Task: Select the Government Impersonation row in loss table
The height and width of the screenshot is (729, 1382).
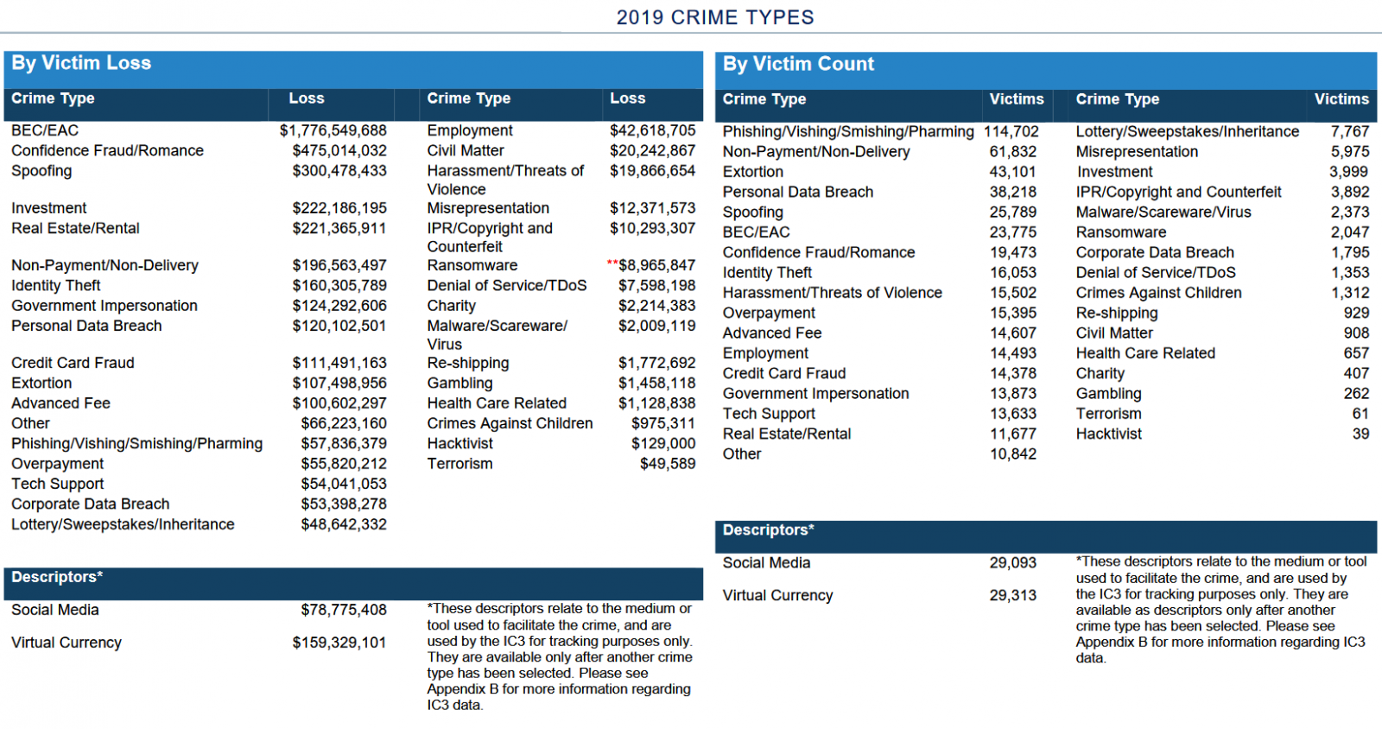Action: pyautogui.click(x=105, y=306)
